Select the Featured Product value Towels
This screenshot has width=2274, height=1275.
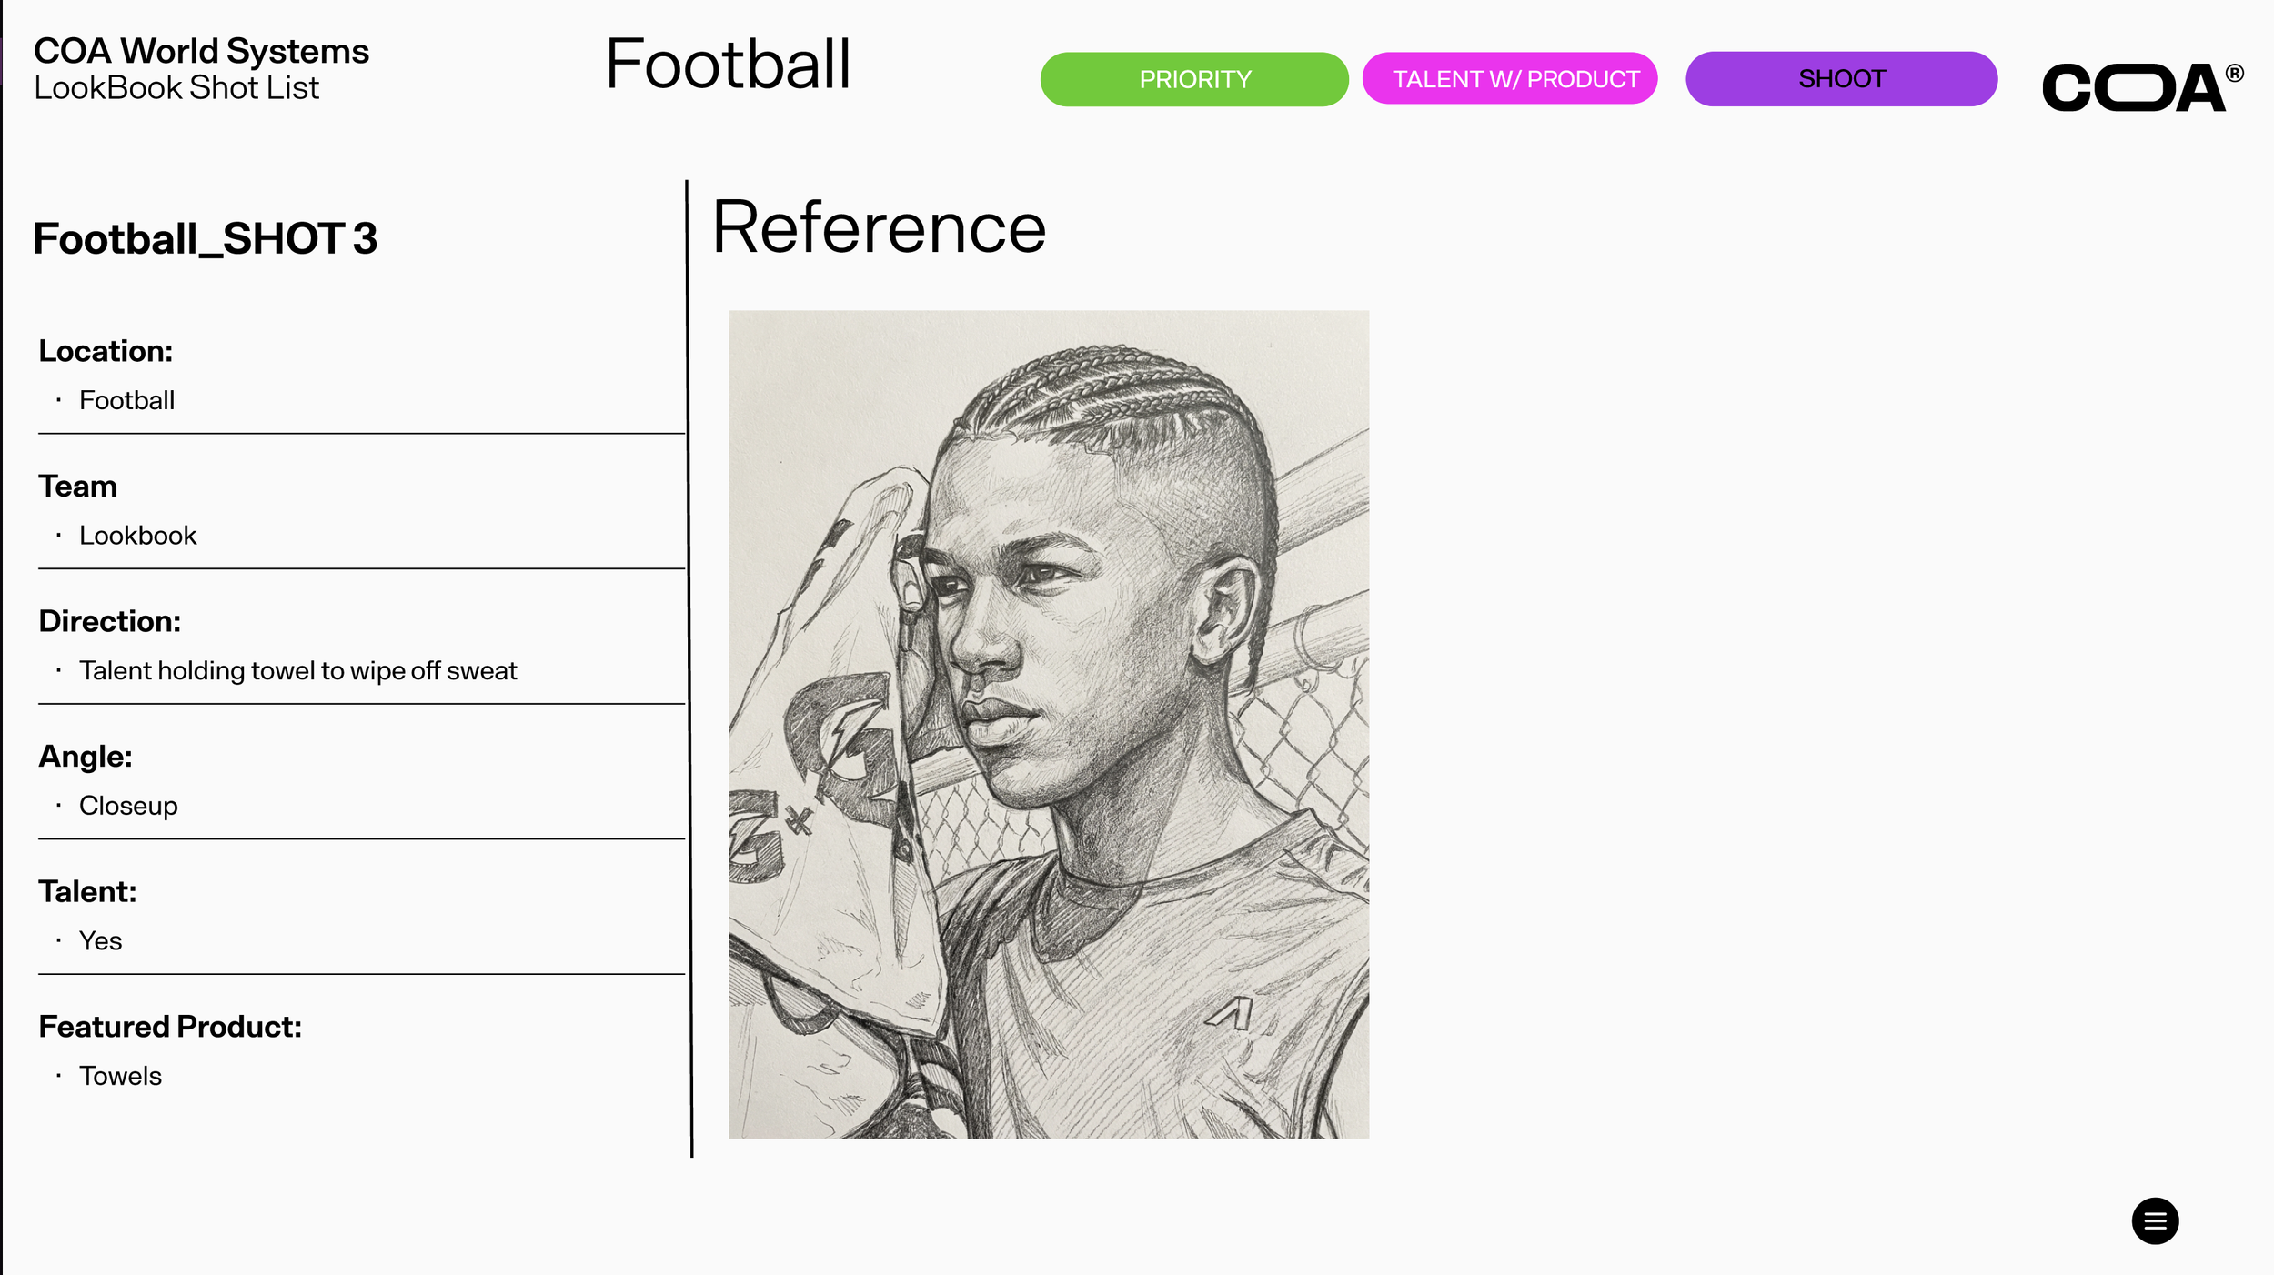click(x=120, y=1077)
